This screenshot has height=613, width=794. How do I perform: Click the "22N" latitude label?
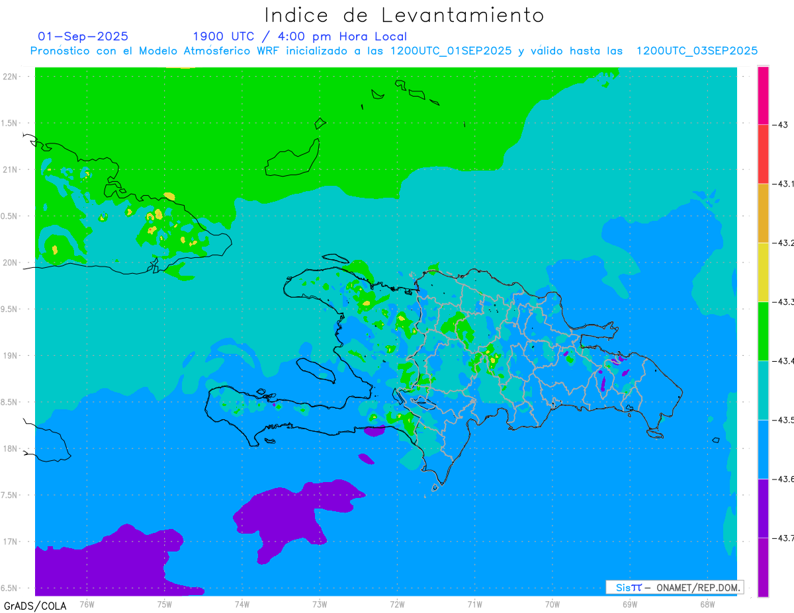point(11,77)
